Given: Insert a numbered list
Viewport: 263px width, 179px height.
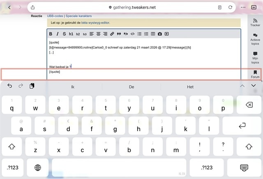Looking at the screenshot, I should tap(146, 34).
